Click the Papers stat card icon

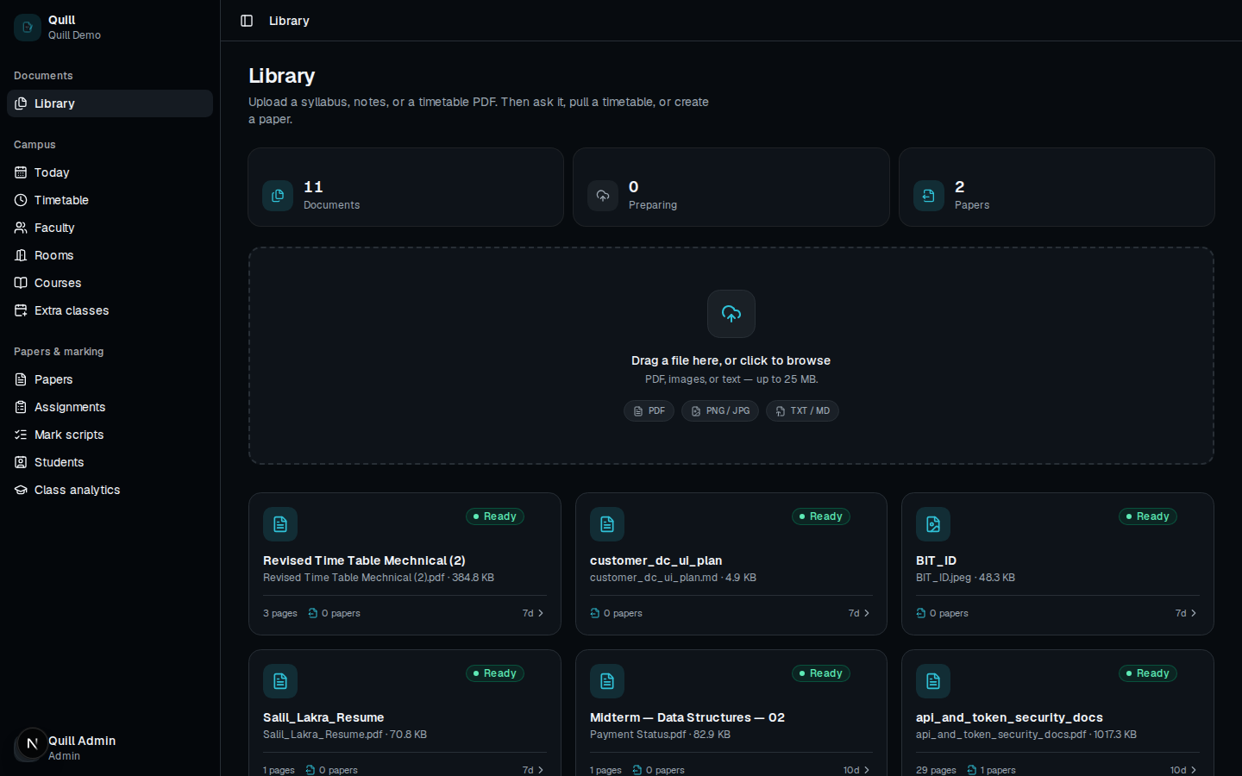point(929,196)
